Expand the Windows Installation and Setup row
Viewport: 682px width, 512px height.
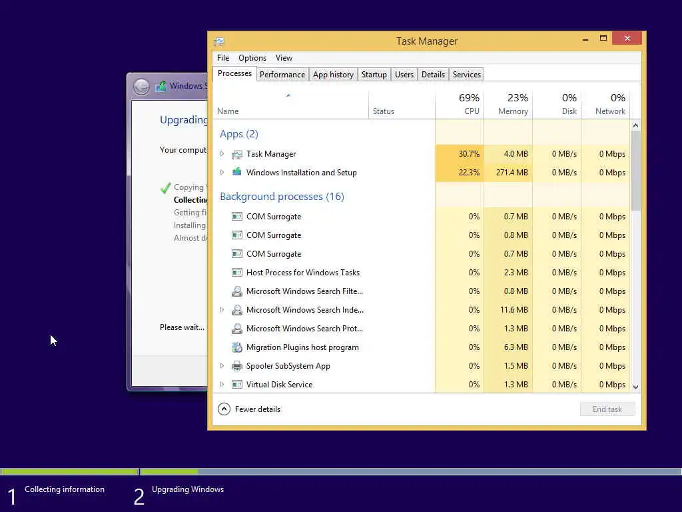pos(222,173)
